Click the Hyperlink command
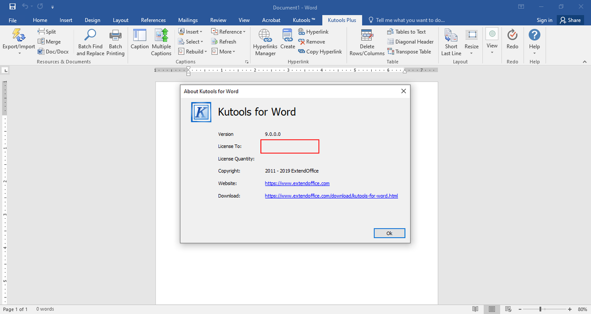The height and width of the screenshot is (314, 591). [x=314, y=32]
